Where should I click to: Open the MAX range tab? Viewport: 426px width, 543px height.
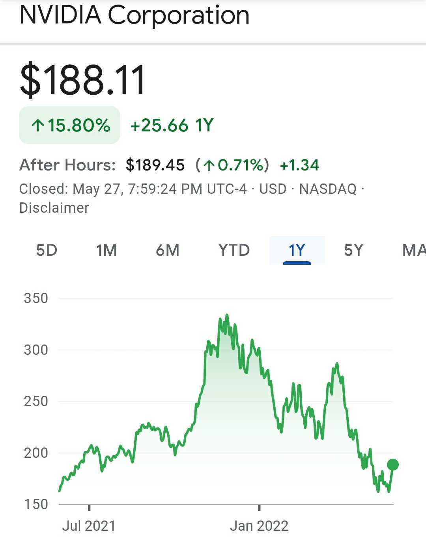tap(413, 250)
